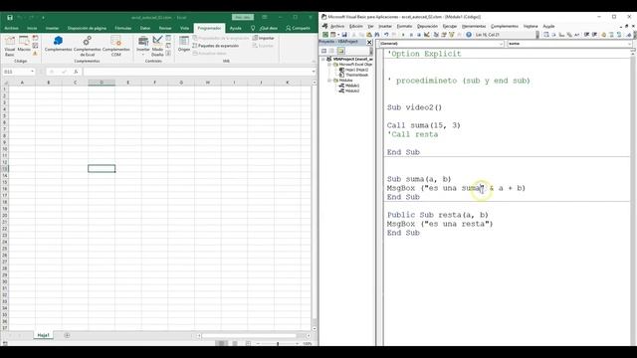The width and height of the screenshot is (637, 358).
Task: Switch to the Fórmulas ribbon tab
Action: click(123, 28)
